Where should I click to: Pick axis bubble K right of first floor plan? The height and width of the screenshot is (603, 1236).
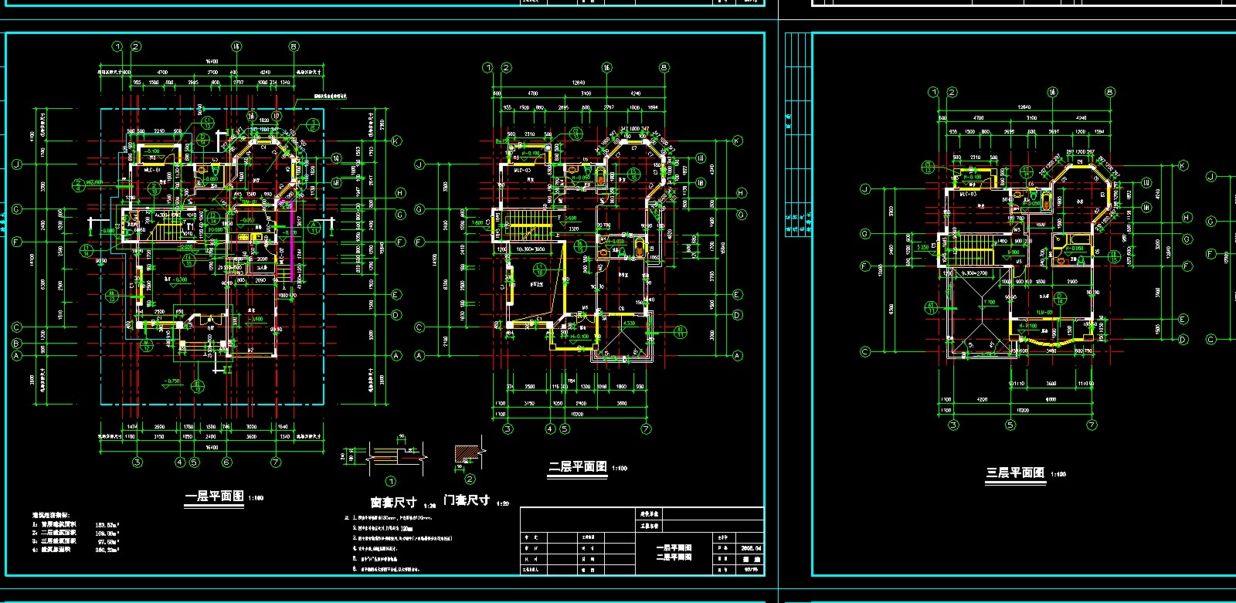tap(396, 141)
